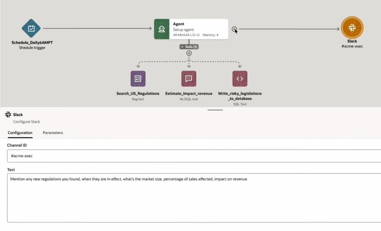Click the Agent card title text
381x231 pixels.
coord(179,24)
